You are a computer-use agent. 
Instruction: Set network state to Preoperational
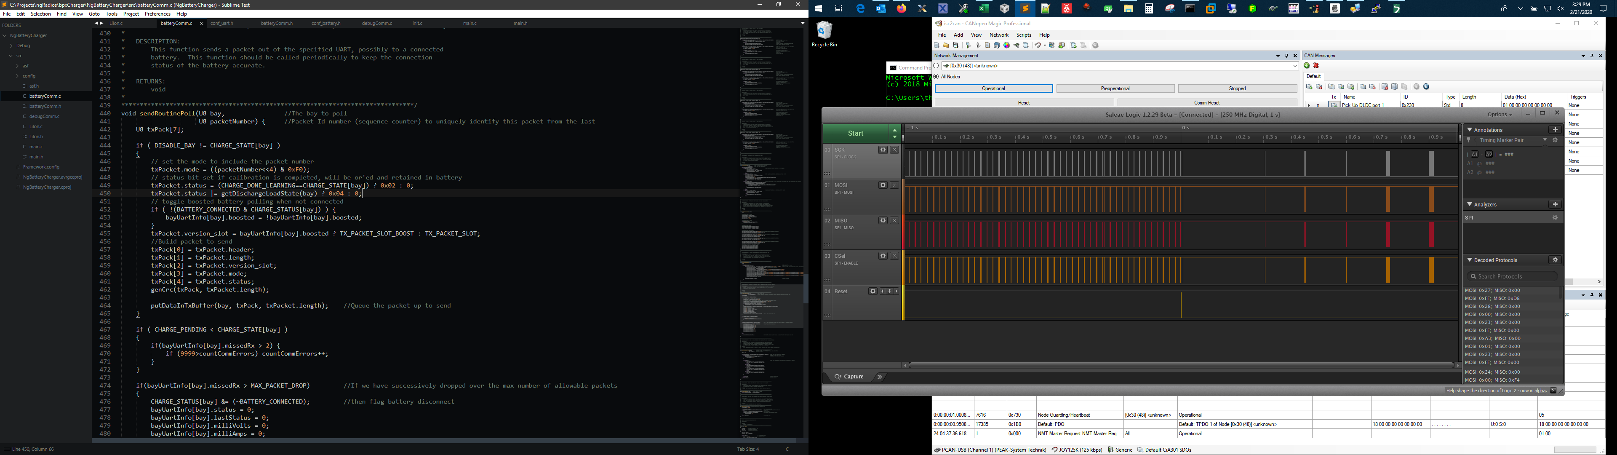[1115, 88]
